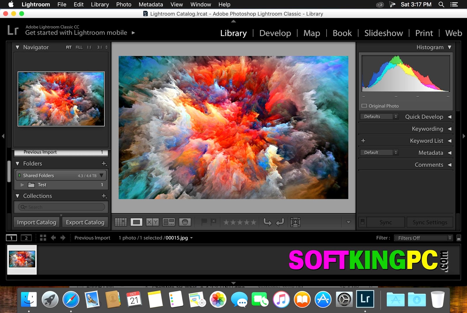Add keyword with Keyword List plus icon
The width and height of the screenshot is (467, 313).
point(363,141)
